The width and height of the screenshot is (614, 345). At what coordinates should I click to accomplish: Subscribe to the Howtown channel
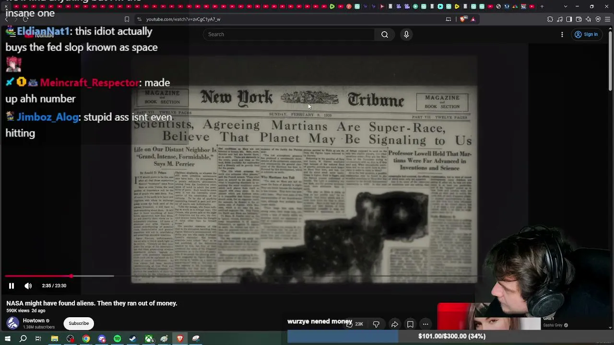click(x=79, y=323)
